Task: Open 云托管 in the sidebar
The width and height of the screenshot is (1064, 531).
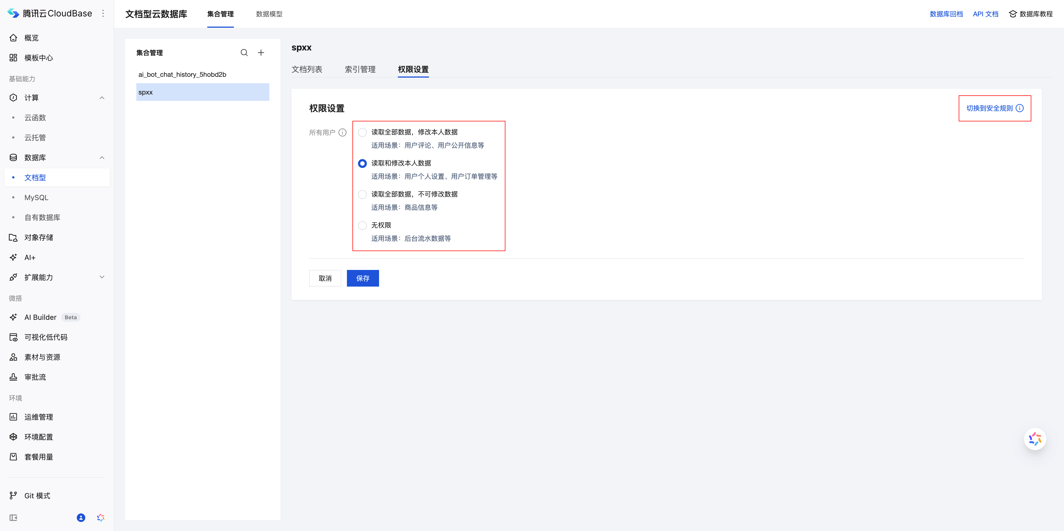Action: tap(35, 138)
